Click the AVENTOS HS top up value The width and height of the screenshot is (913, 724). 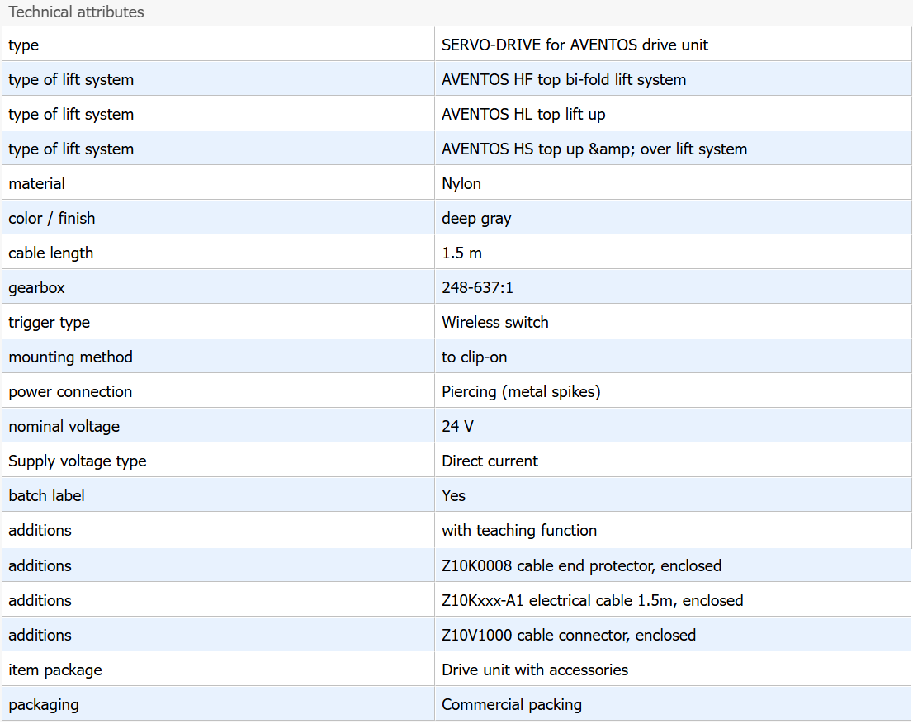coord(594,149)
